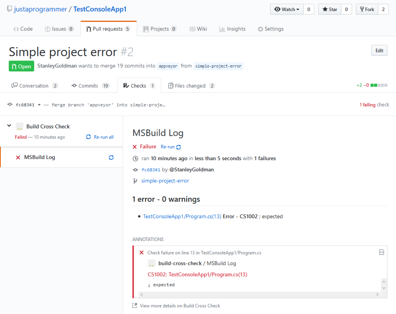Click 'Failed — 10 minutes ago' status text
This screenshot has height=314, width=396.
40,137
